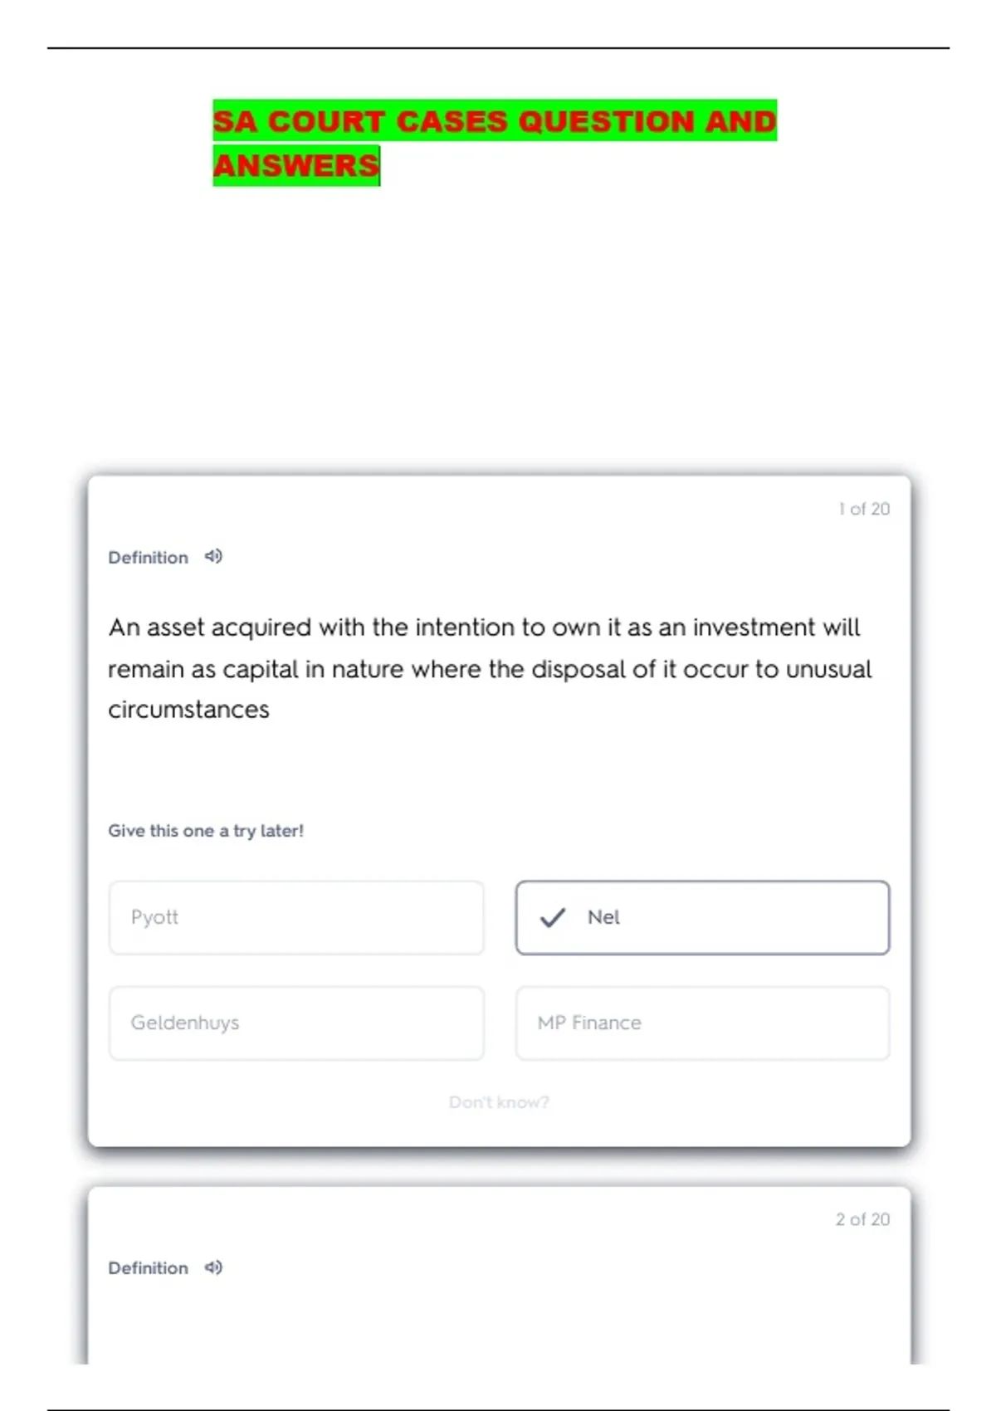Click the 2 of 20 counter
This screenshot has width=996, height=1411.
click(x=862, y=1219)
